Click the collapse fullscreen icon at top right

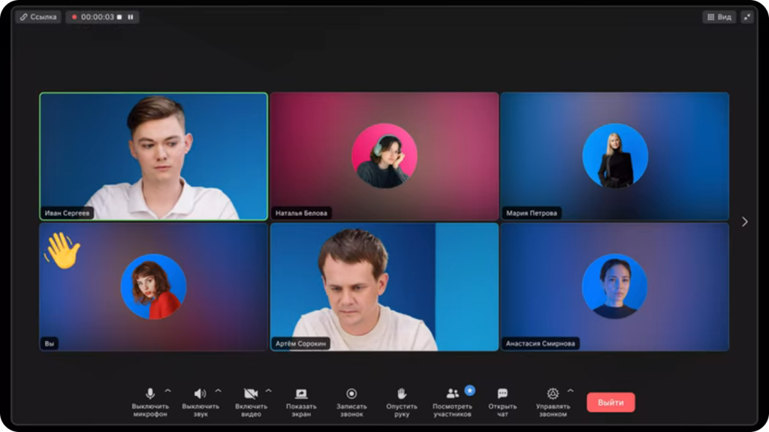coord(746,16)
